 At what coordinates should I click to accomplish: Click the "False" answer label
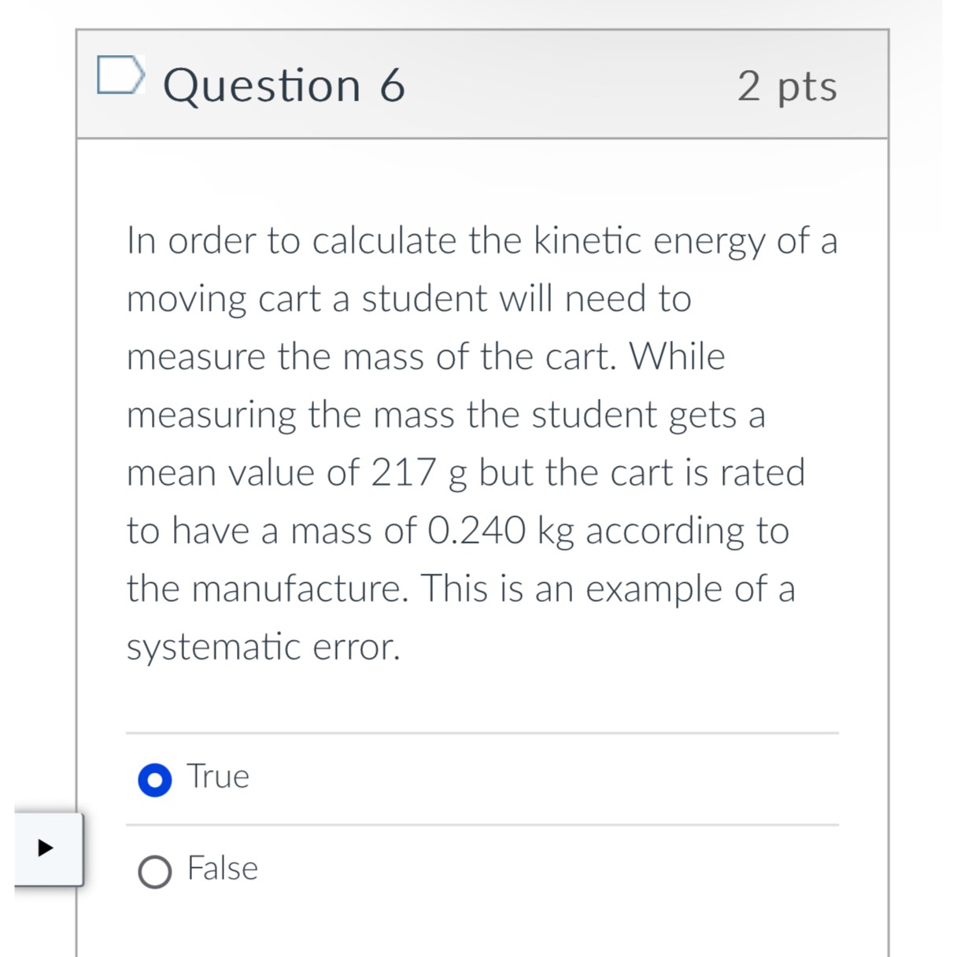click(222, 869)
